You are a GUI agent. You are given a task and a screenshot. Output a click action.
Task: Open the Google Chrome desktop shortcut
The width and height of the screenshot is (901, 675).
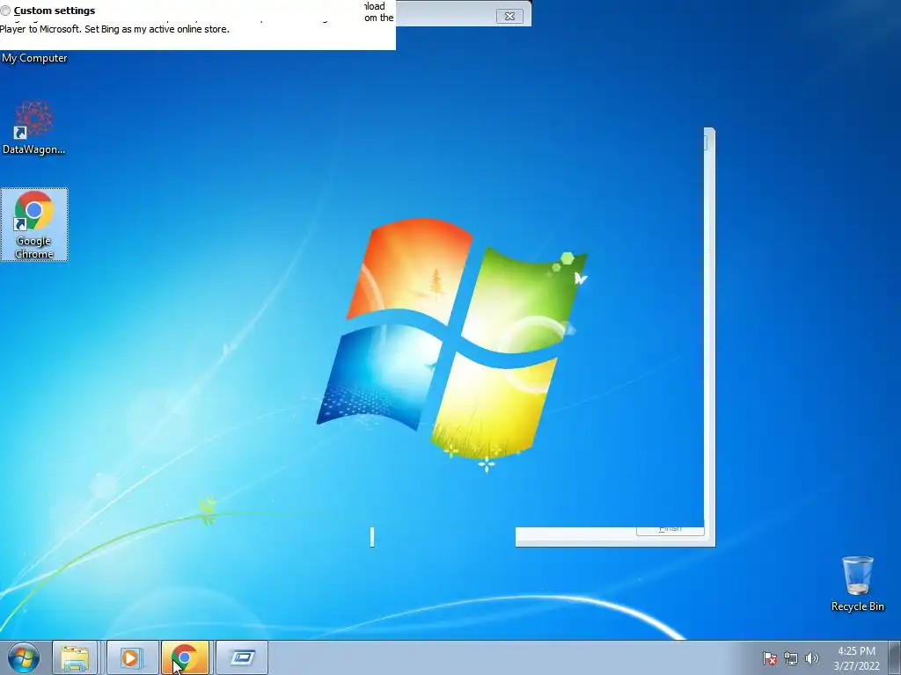tap(34, 224)
